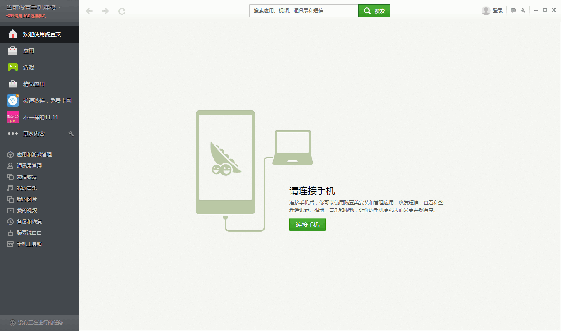This screenshot has width=561, height=331.
Task: Open the 应用 apps section
Action: tap(39, 51)
